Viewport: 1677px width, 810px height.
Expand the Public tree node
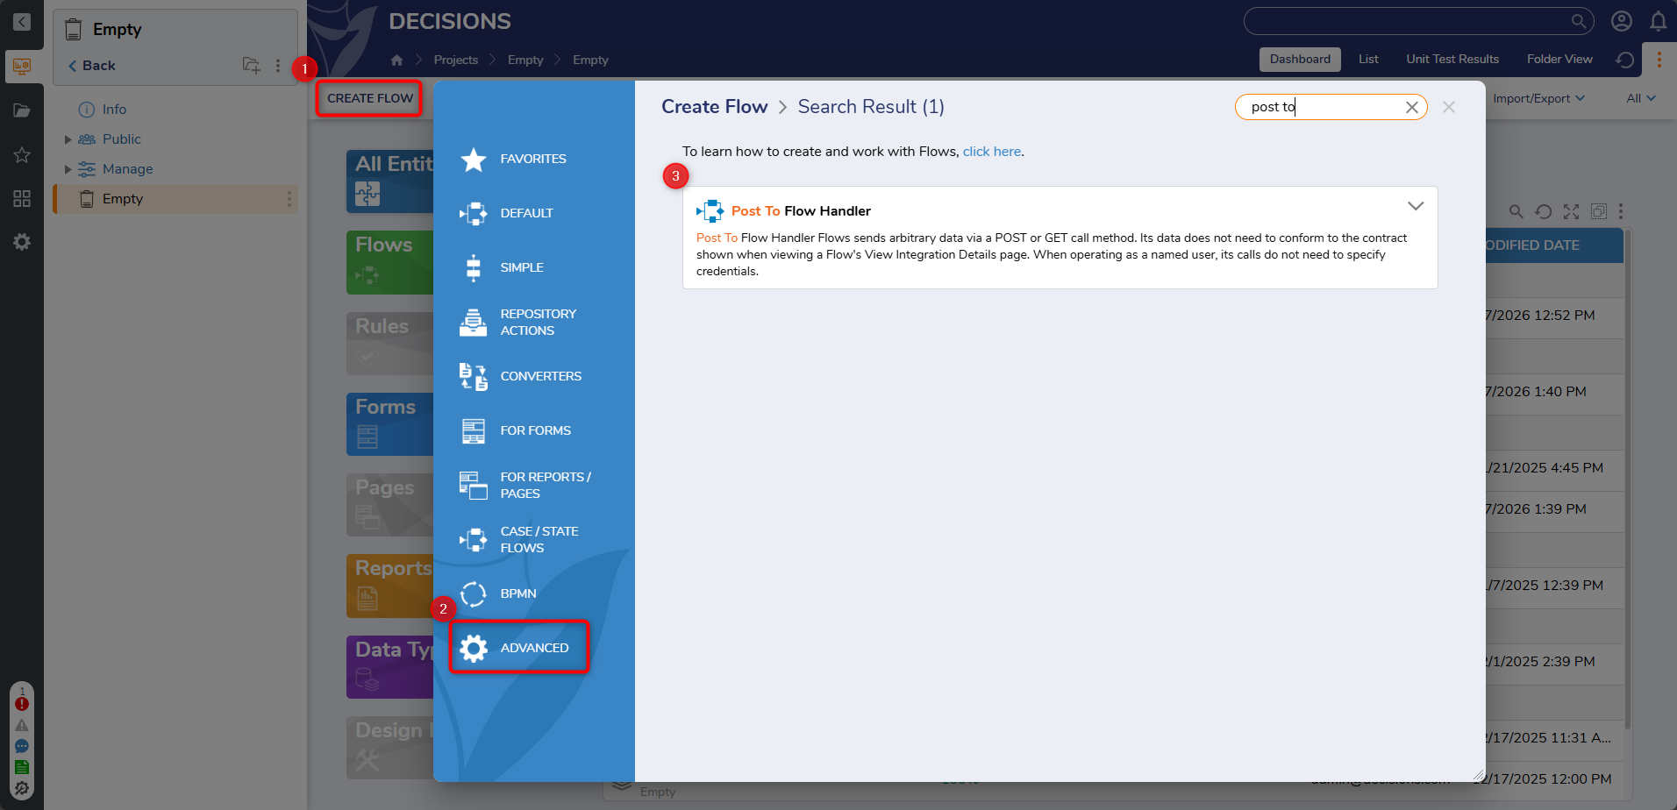pos(68,139)
